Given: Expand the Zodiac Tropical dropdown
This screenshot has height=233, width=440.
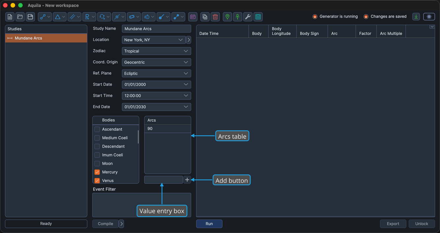Looking at the screenshot, I should point(157,51).
